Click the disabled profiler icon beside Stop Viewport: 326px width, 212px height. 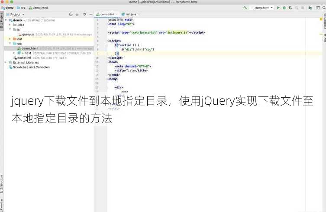point(297,8)
